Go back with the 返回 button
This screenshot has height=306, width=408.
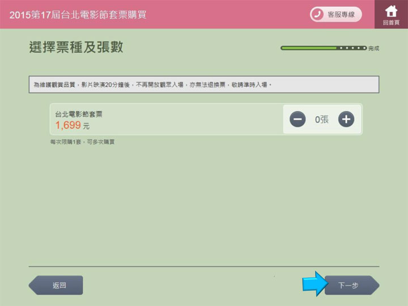[x=57, y=285]
